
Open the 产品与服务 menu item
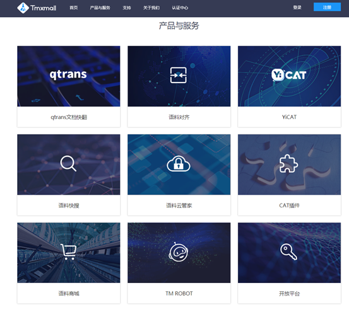(100, 8)
